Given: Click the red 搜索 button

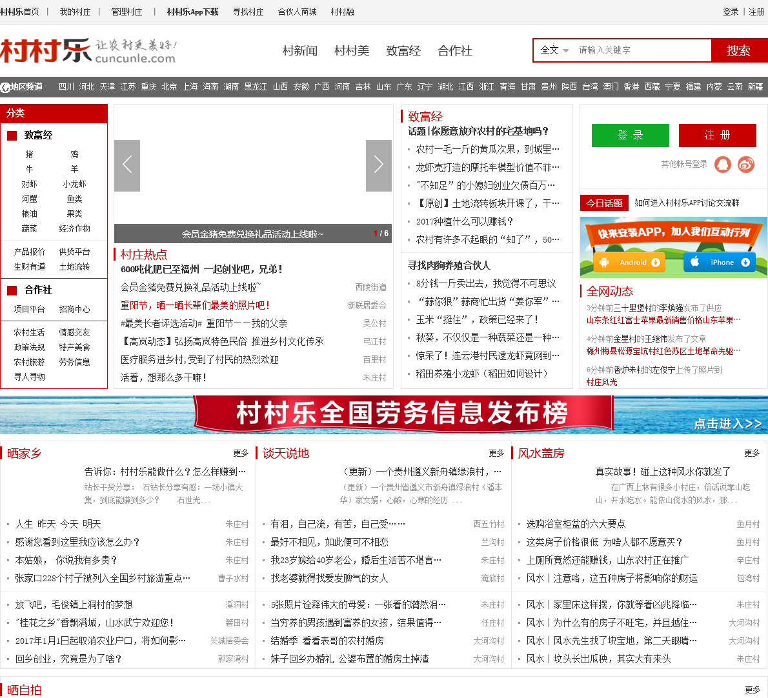Looking at the screenshot, I should [738, 50].
